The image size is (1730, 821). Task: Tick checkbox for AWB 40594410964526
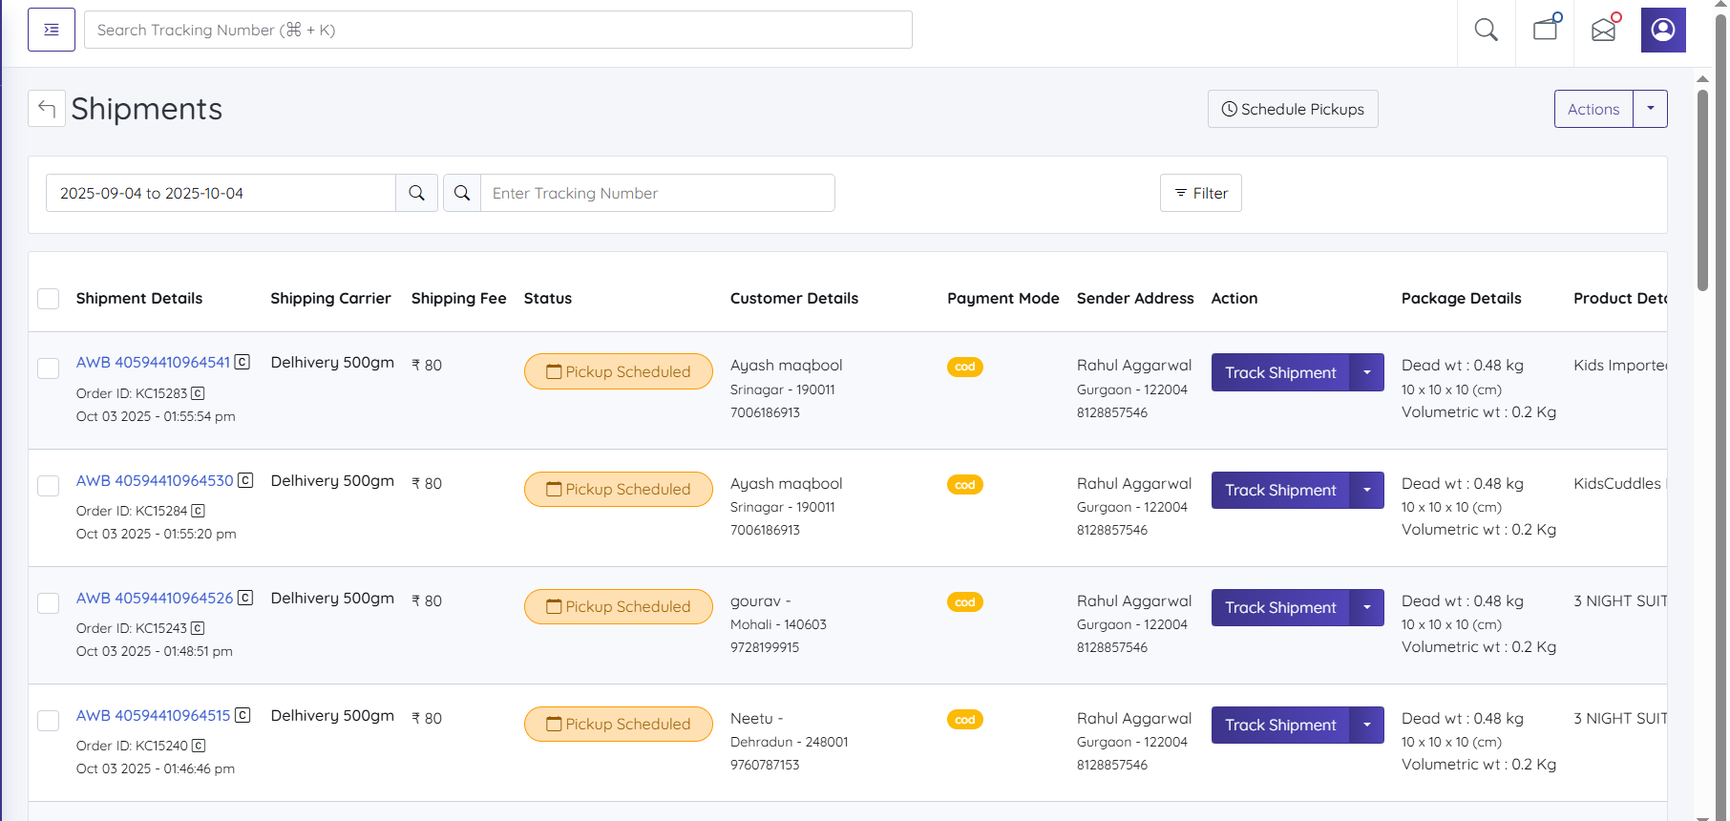[49, 603]
